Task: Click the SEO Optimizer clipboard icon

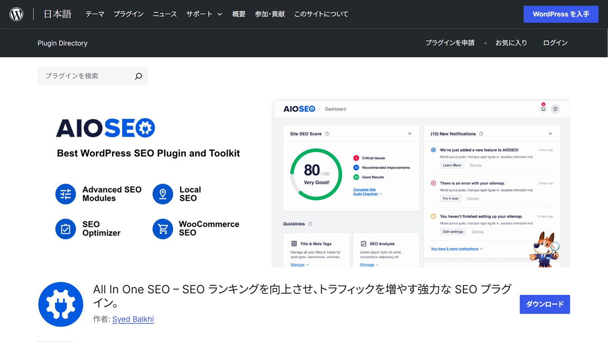Action: tap(66, 229)
